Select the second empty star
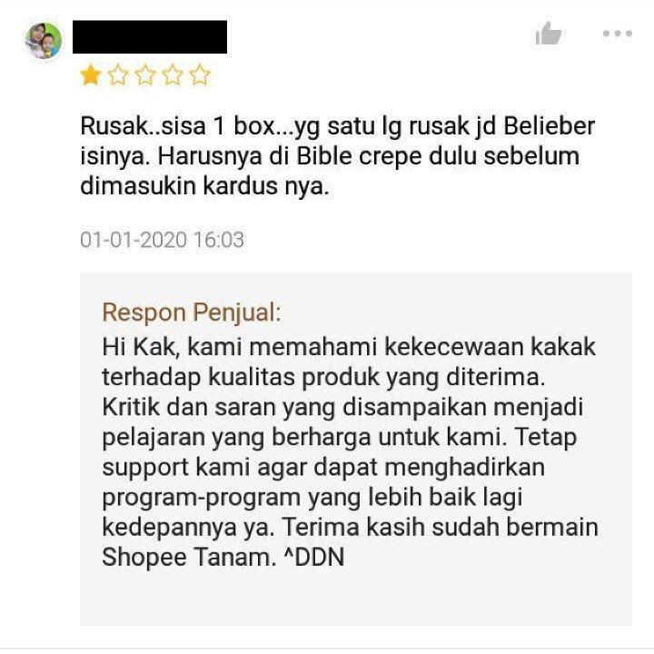 pyautogui.click(x=118, y=75)
